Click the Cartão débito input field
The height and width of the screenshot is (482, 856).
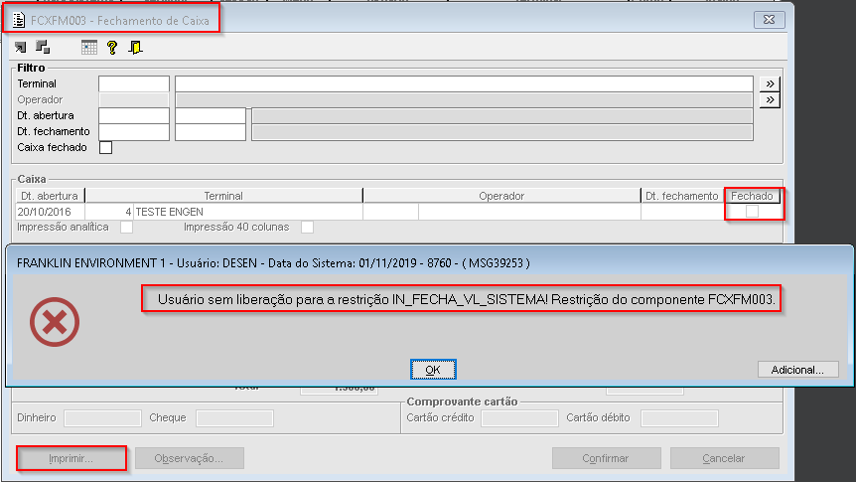(x=679, y=418)
